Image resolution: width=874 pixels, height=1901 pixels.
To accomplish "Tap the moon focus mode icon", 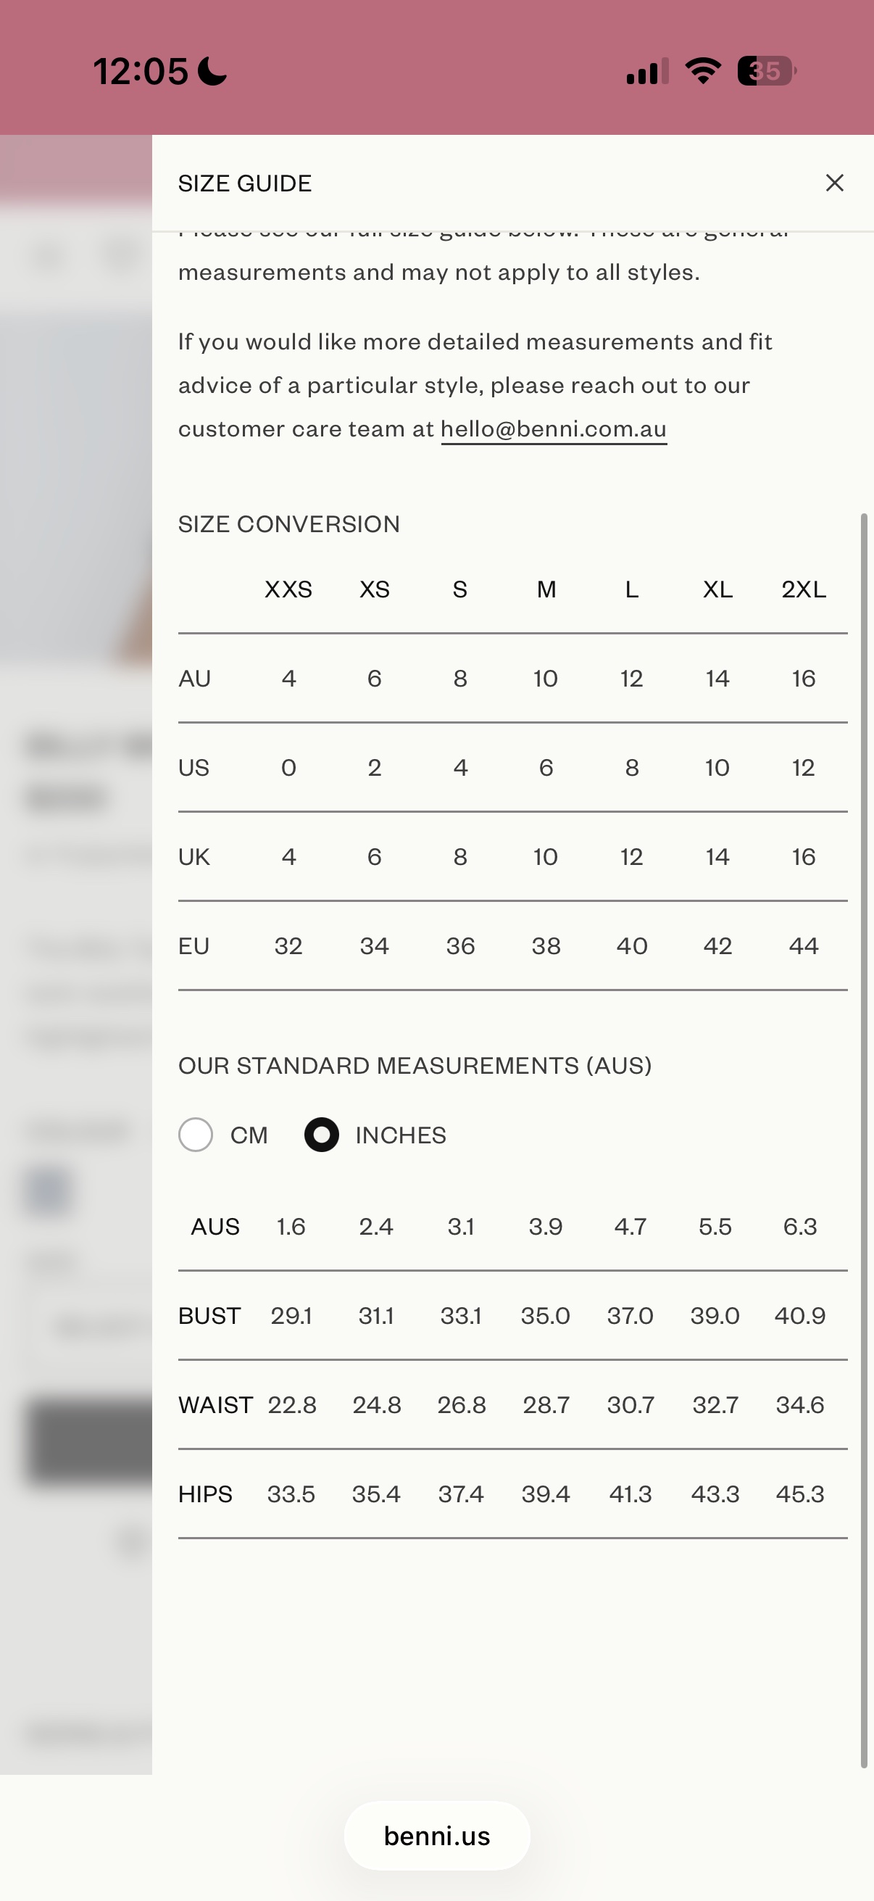I will (x=213, y=71).
